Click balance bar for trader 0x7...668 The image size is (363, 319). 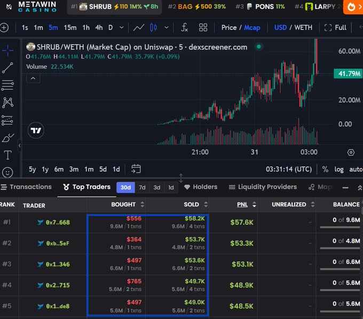[340, 227]
